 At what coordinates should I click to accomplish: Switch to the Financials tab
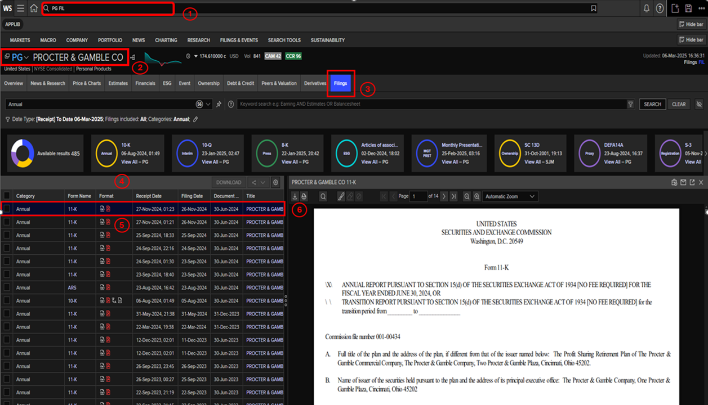point(145,83)
